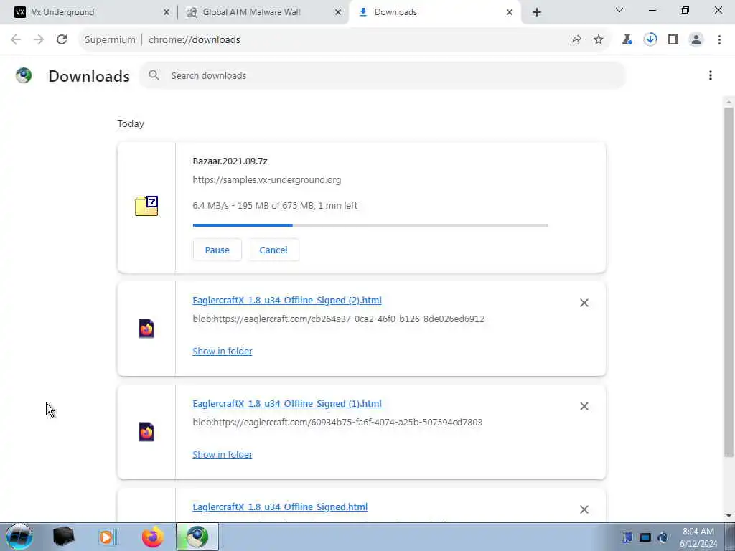Click the page vertical scrollbar
Viewport: 735px width, 551px height.
(729, 282)
